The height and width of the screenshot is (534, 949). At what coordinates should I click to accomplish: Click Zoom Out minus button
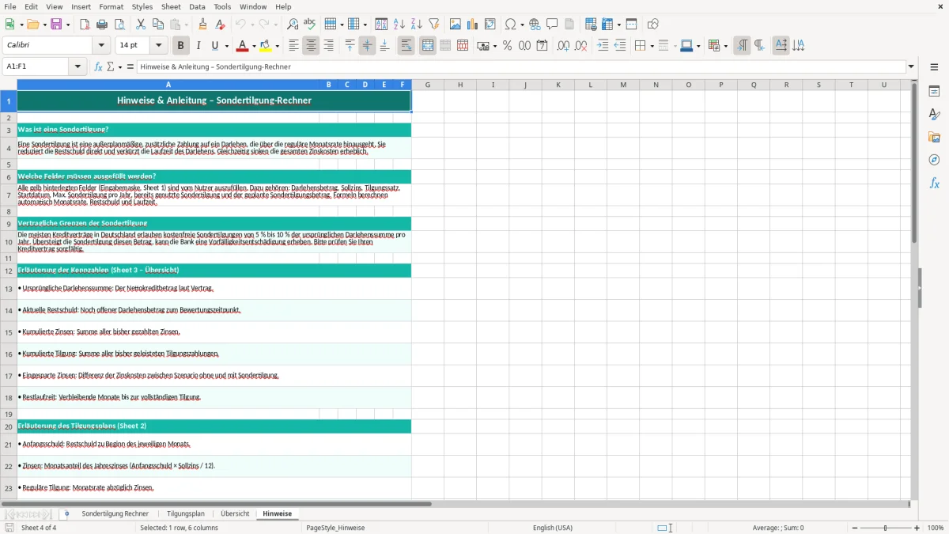(x=855, y=528)
